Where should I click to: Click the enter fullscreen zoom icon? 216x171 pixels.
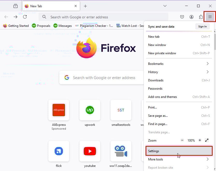click(x=207, y=140)
